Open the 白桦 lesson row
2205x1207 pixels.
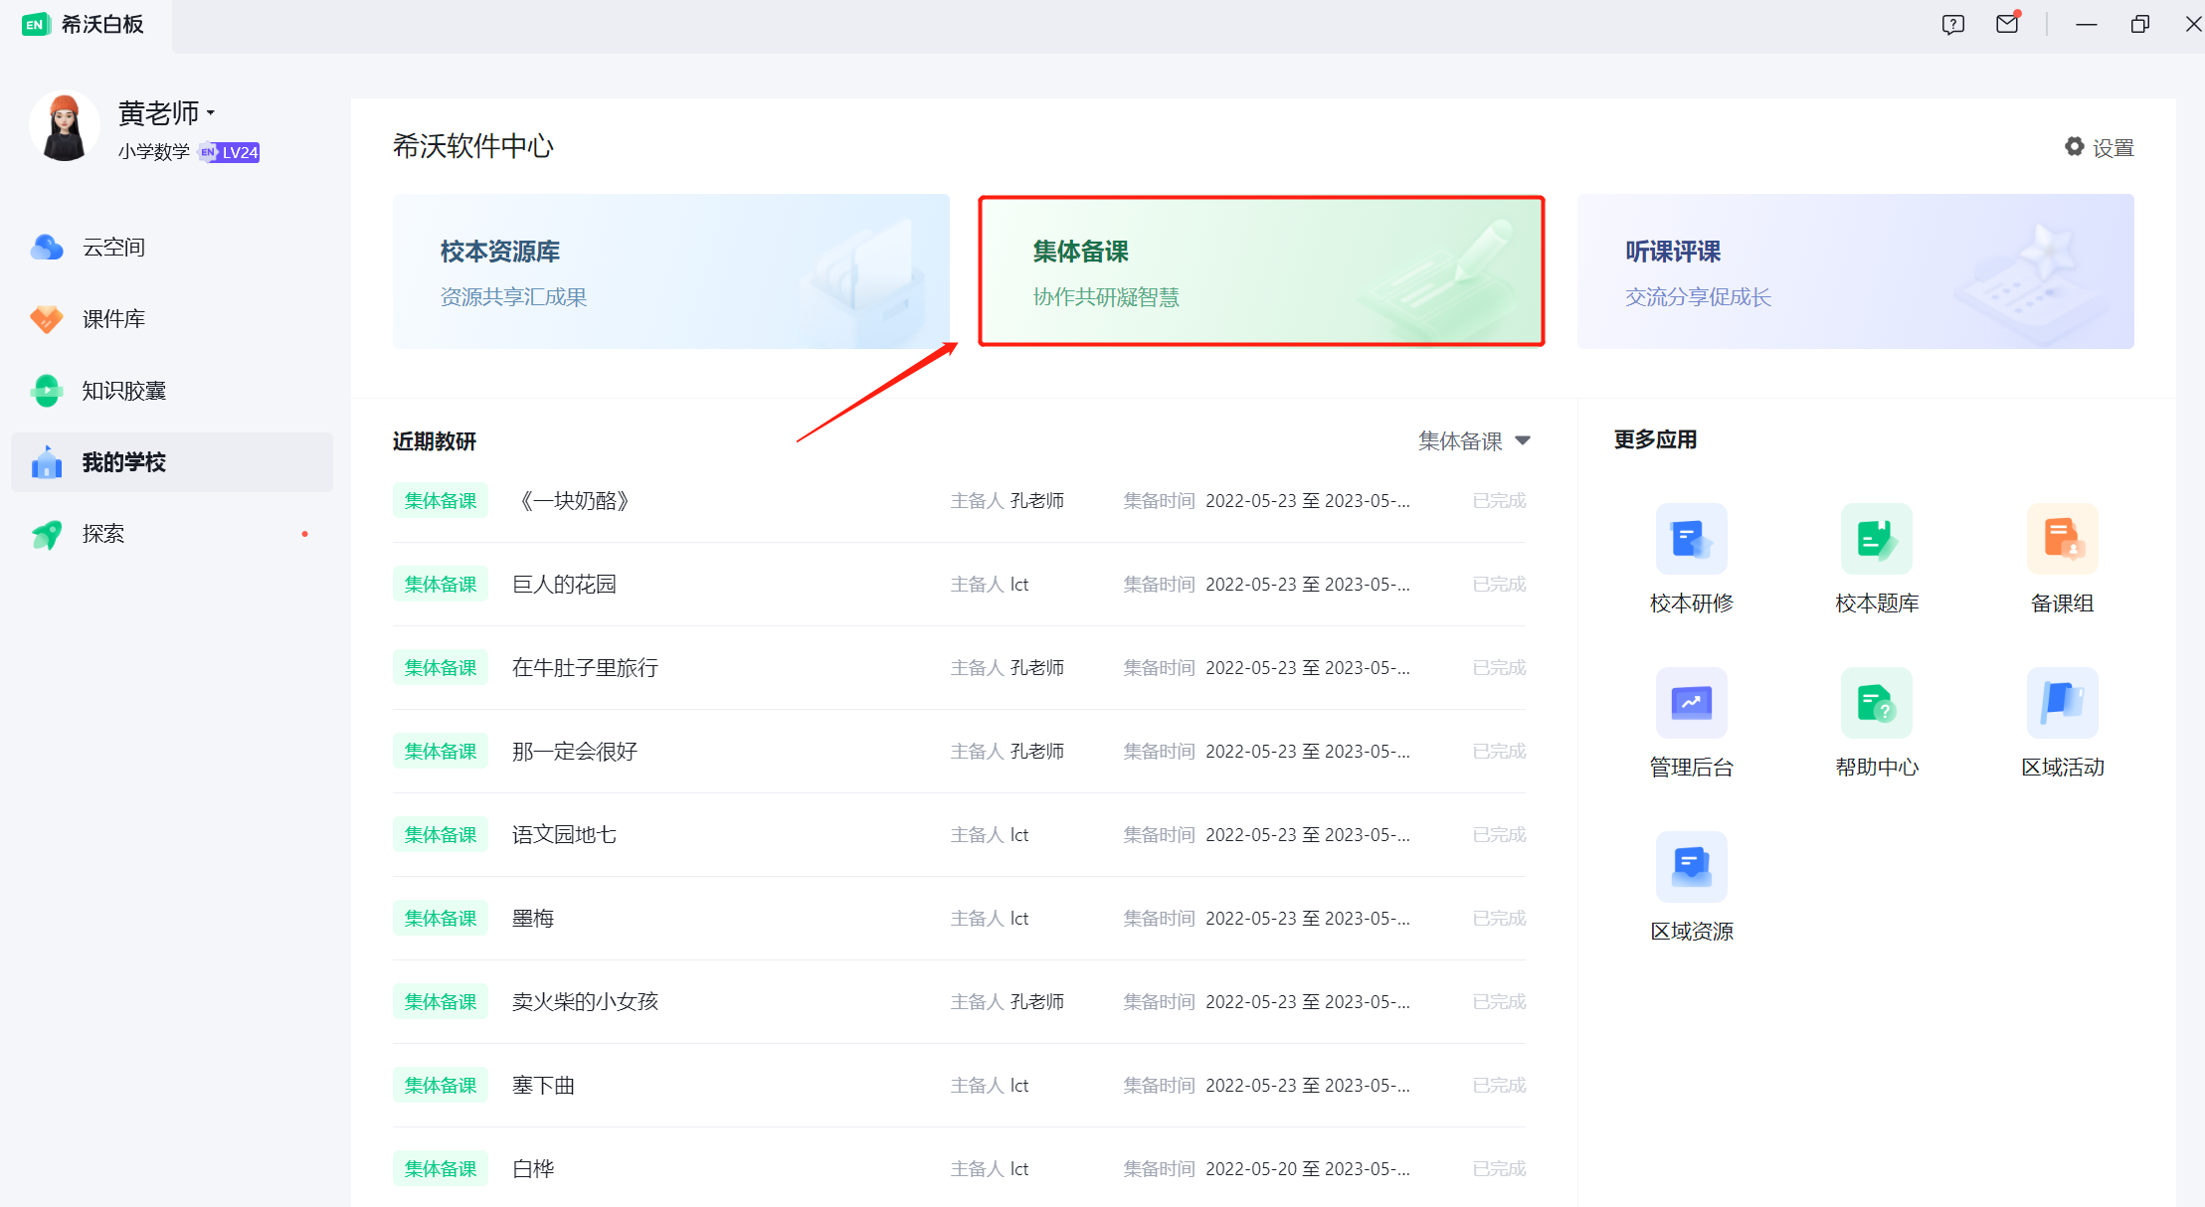click(960, 1168)
